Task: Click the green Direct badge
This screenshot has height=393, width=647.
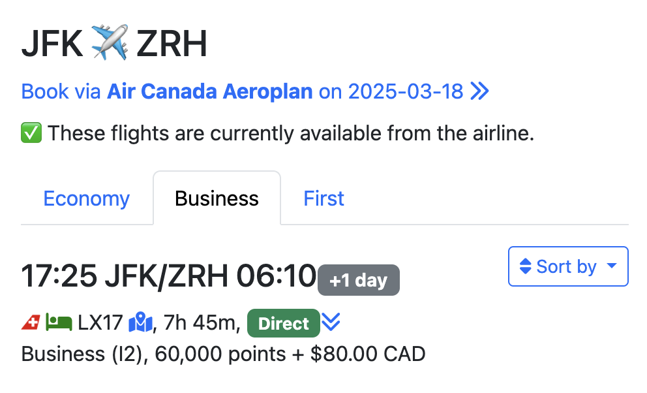Action: pos(283,323)
